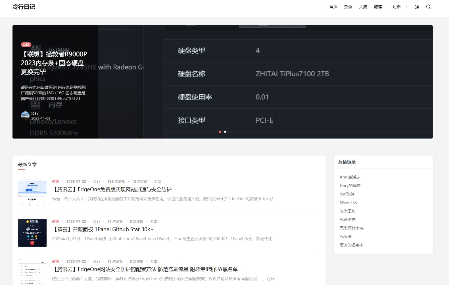Open the 随笔 navigation item
The image size is (449, 285).
coord(377,7)
